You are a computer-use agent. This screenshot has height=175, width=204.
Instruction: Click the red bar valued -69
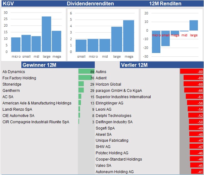pyautogui.click(x=193, y=77)
